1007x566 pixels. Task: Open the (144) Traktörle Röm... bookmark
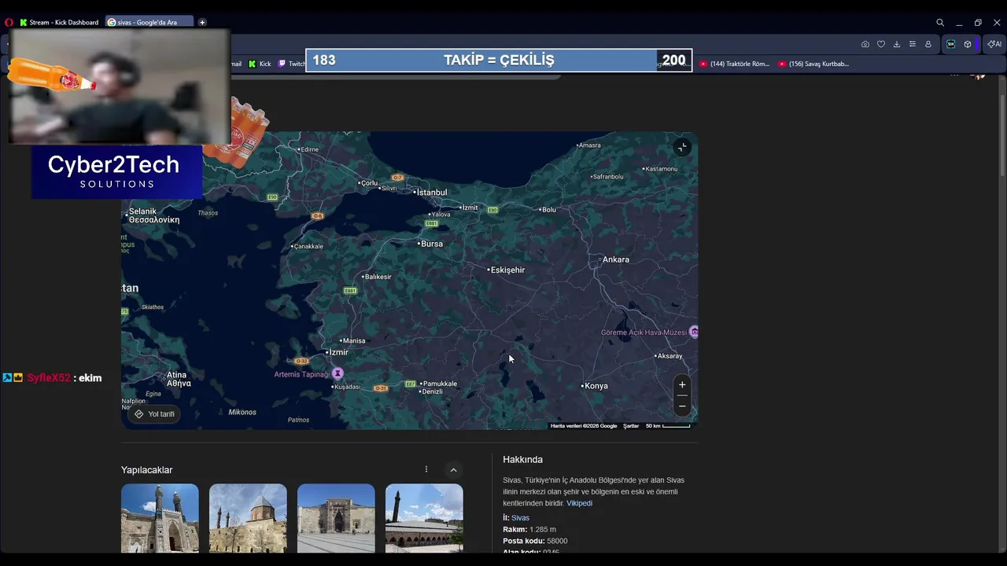click(x=735, y=64)
